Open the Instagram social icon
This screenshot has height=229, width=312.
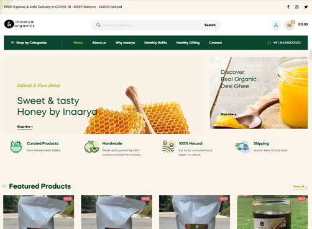(x=297, y=7)
